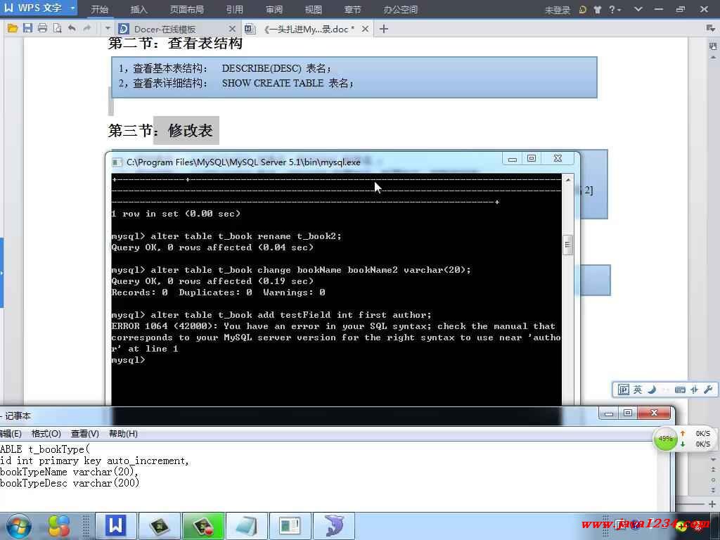Viewport: 720px width, 540px height.
Task: Click the side pane icon at WPS right edge
Action: point(713,46)
